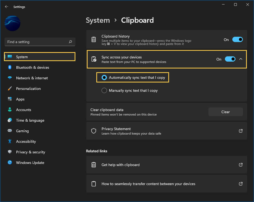The height and width of the screenshot is (202, 254).
Task: Open Gaming settings
Action: click(x=40, y=131)
